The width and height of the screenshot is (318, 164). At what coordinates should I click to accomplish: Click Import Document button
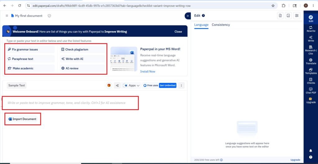tap(22, 119)
